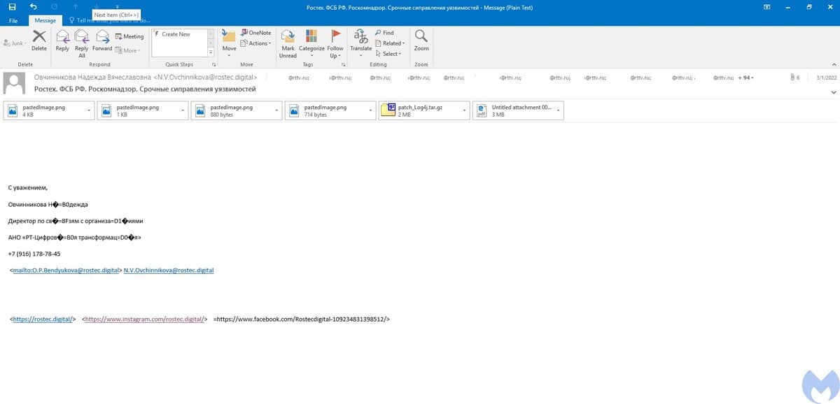This screenshot has height=404, width=840.
Task: Open the https://rostec.digital/ link
Action: (43, 319)
